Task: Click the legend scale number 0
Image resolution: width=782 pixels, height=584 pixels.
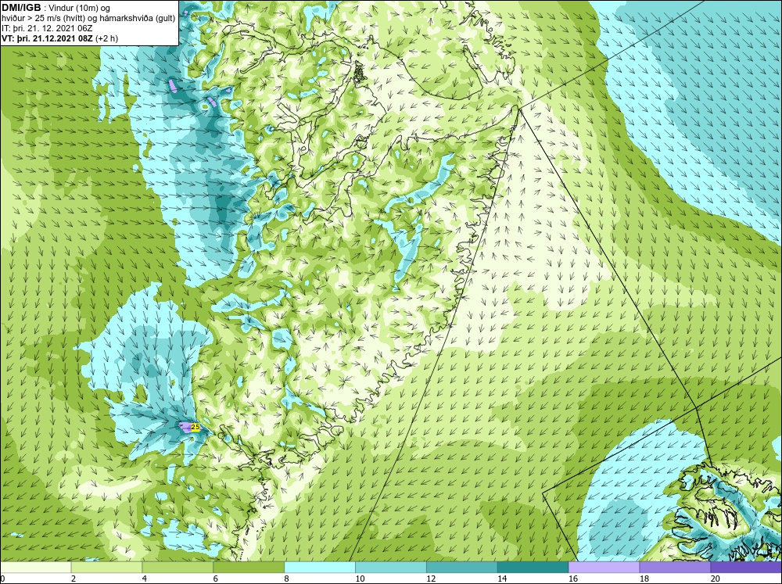Action: tap(3, 579)
